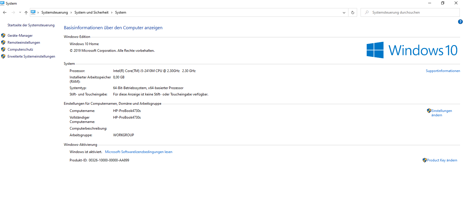Expand the chevron after System und Sicherheit
The height and width of the screenshot is (197, 463).
click(112, 12)
